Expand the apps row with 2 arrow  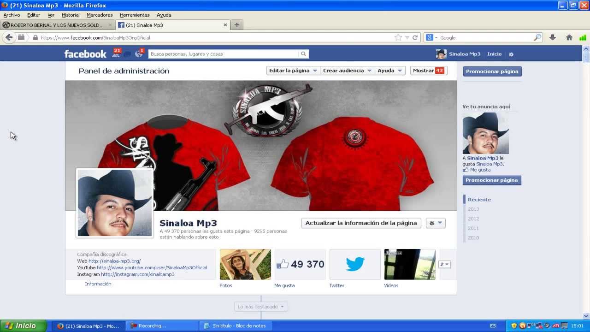click(444, 264)
